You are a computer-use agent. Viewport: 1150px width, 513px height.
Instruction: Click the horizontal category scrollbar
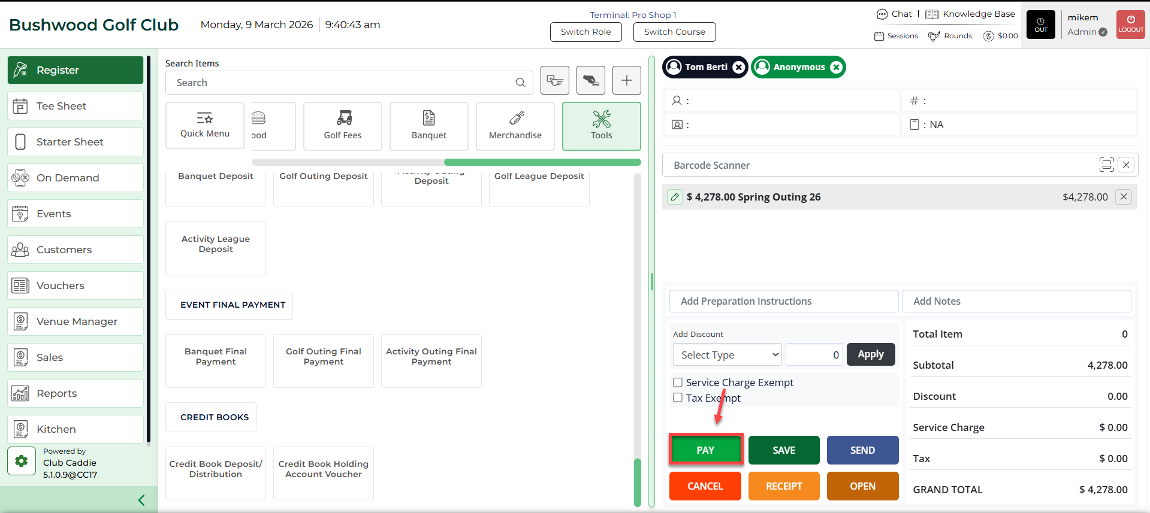click(542, 162)
